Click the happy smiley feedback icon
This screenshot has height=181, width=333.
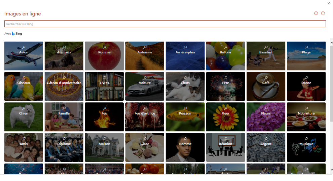(316, 13)
